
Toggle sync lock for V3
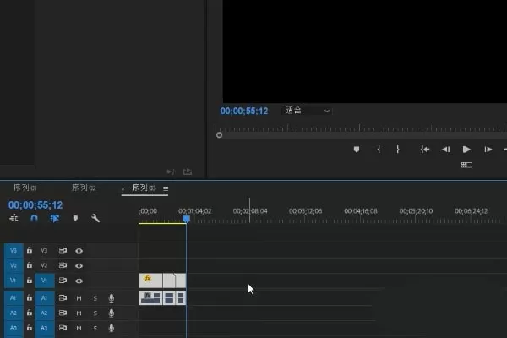63,250
